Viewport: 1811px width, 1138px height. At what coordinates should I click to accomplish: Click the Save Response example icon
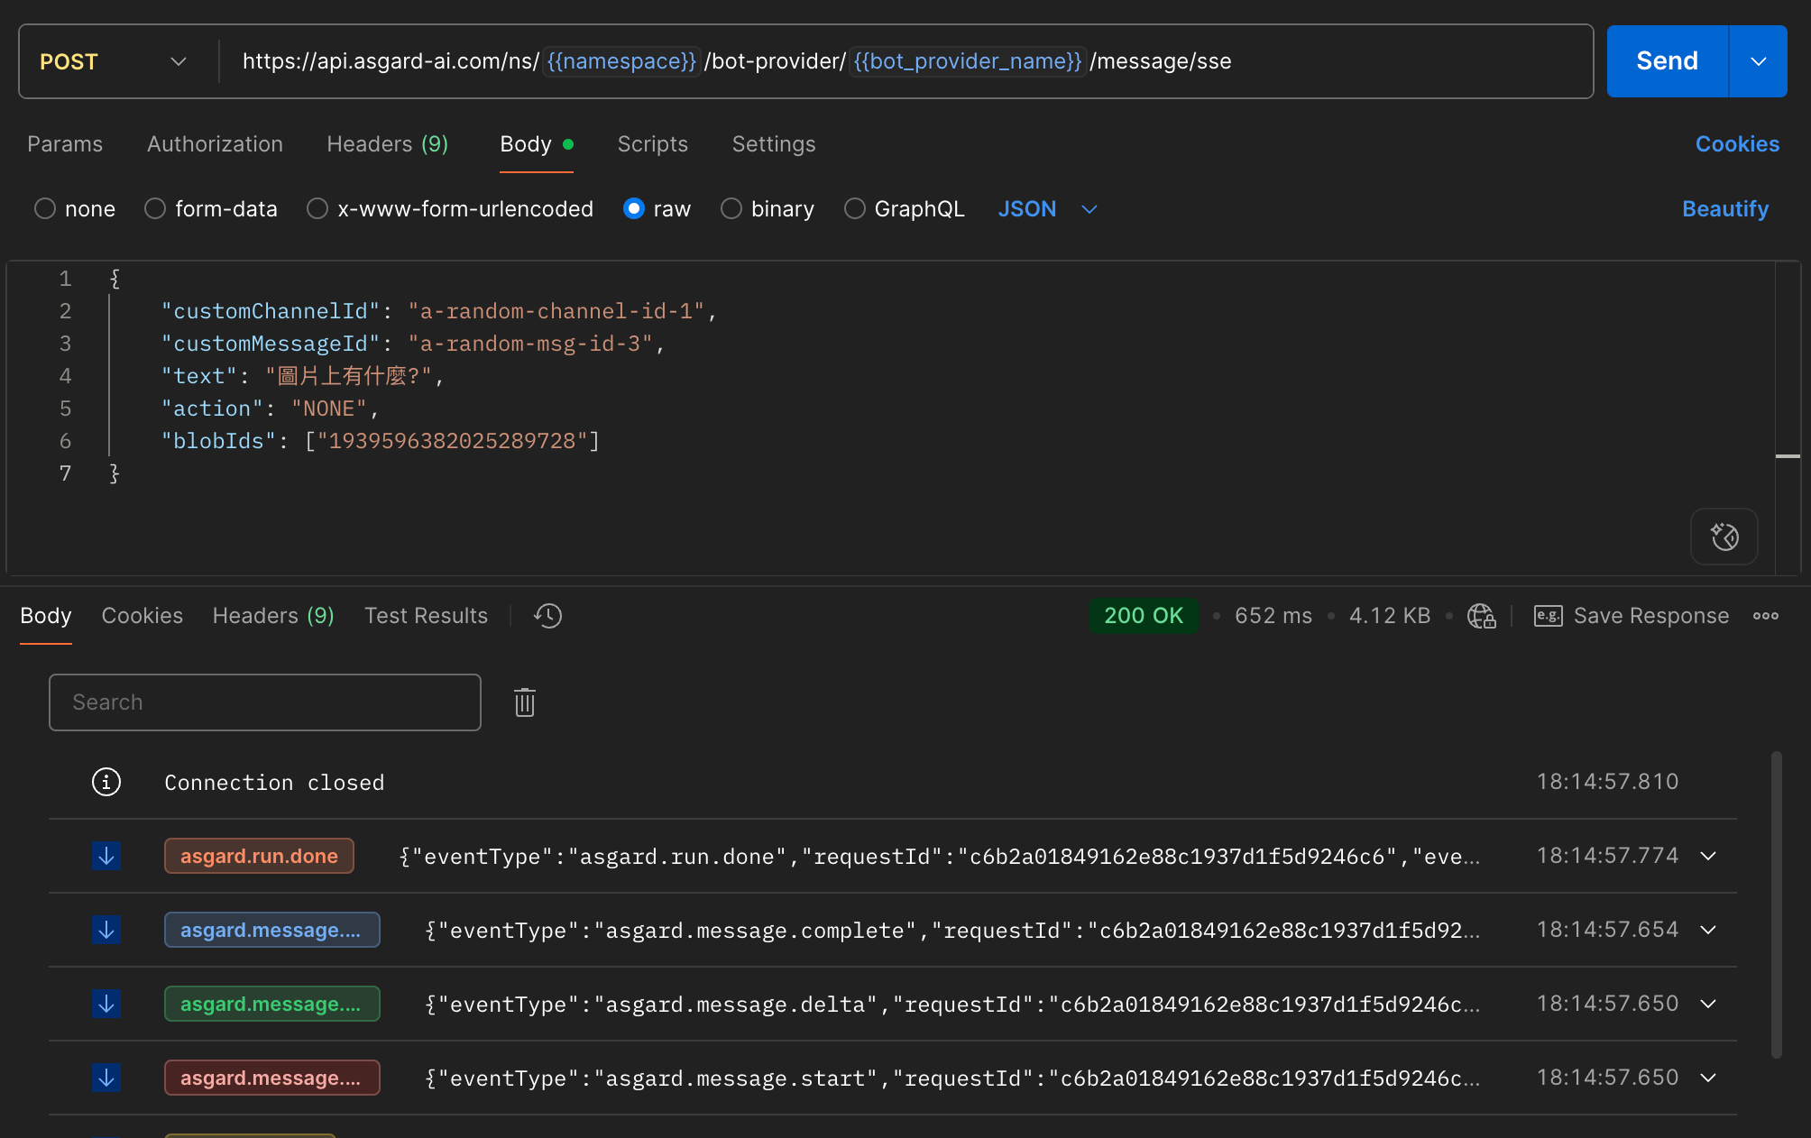(1548, 616)
